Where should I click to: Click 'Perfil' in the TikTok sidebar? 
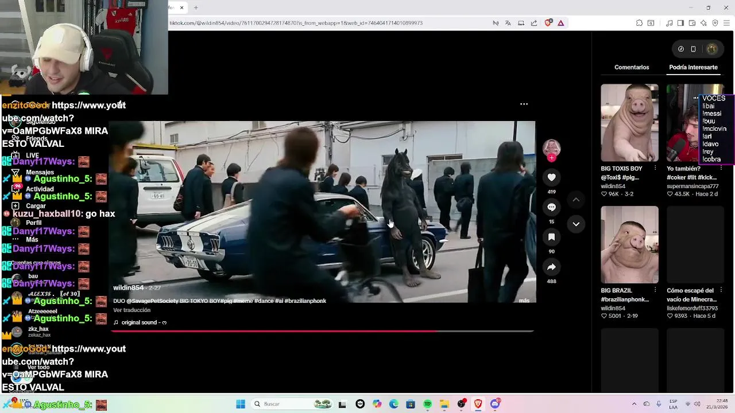pyautogui.click(x=33, y=223)
